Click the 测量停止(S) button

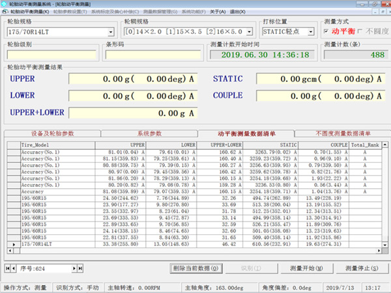click(362, 268)
